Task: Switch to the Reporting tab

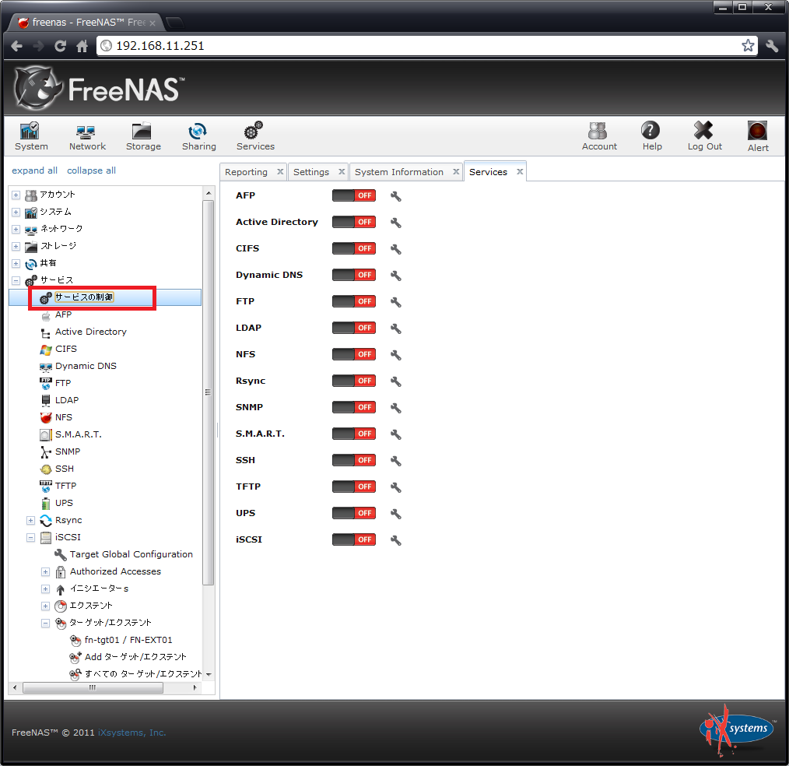Action: [246, 172]
